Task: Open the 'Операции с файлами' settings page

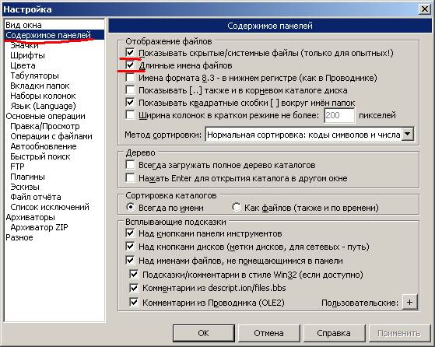Action: coord(51,136)
